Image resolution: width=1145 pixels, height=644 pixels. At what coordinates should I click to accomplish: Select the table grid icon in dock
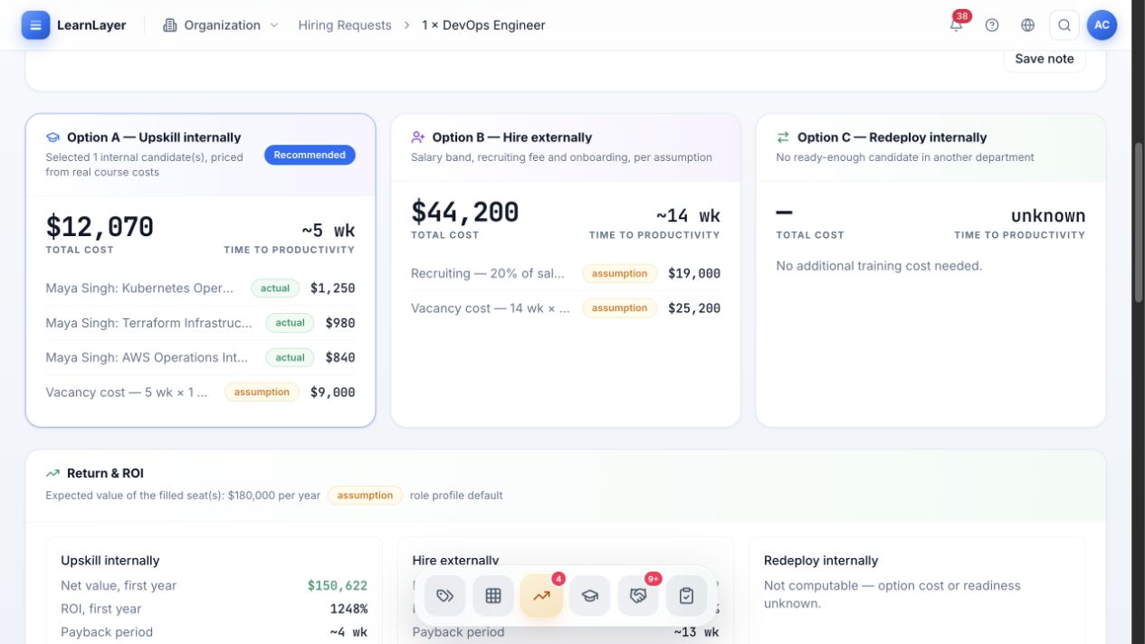[493, 596]
